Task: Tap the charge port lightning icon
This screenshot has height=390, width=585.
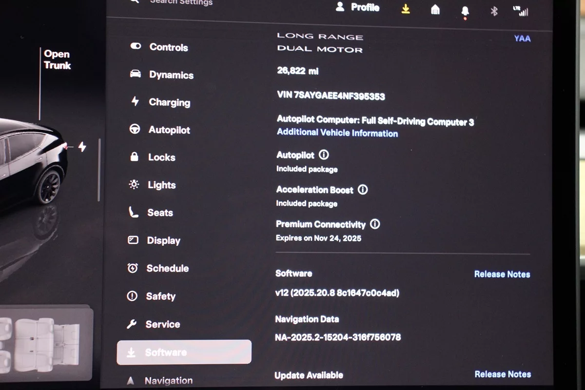Action: pyautogui.click(x=82, y=147)
